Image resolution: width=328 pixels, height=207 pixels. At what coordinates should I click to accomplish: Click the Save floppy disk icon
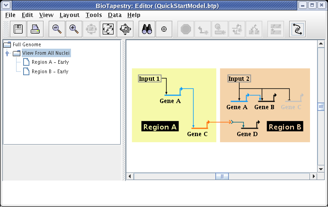tap(18, 29)
